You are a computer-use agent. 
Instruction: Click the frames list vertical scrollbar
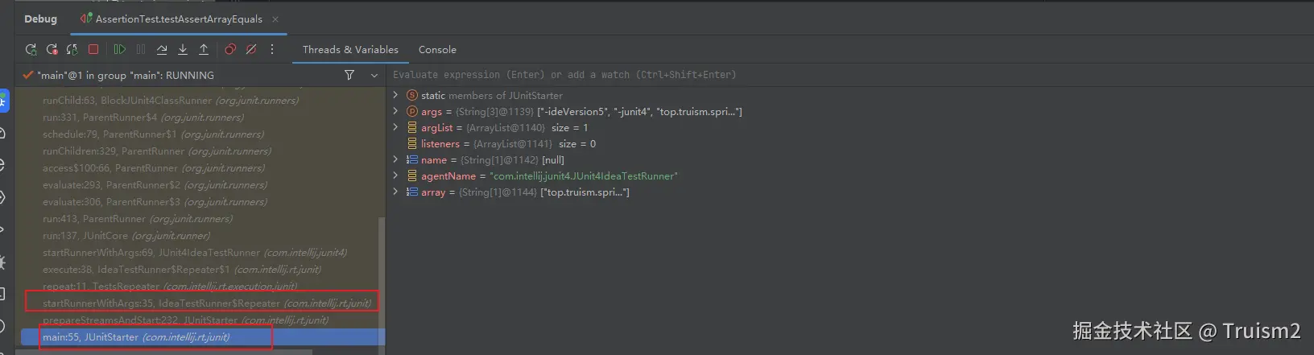(382, 282)
